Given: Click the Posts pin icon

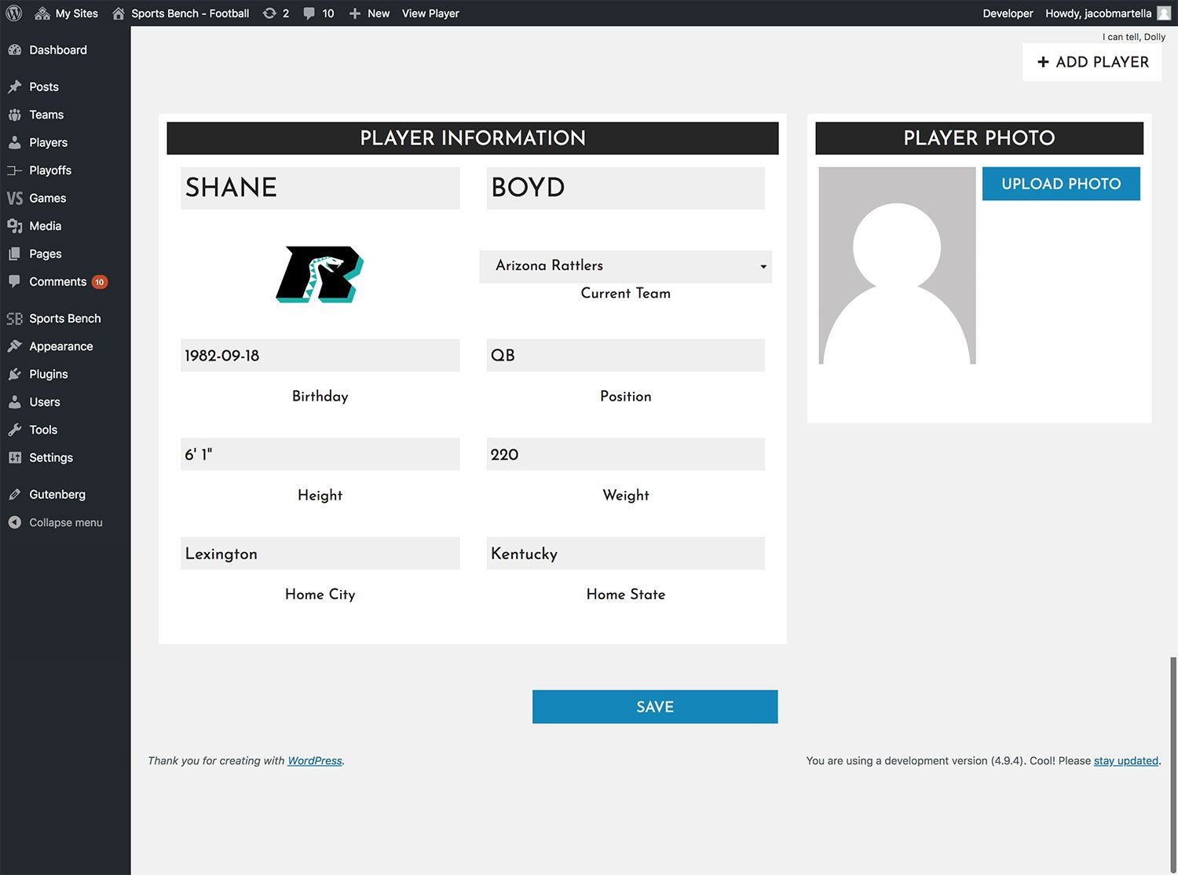Looking at the screenshot, I should tap(15, 86).
